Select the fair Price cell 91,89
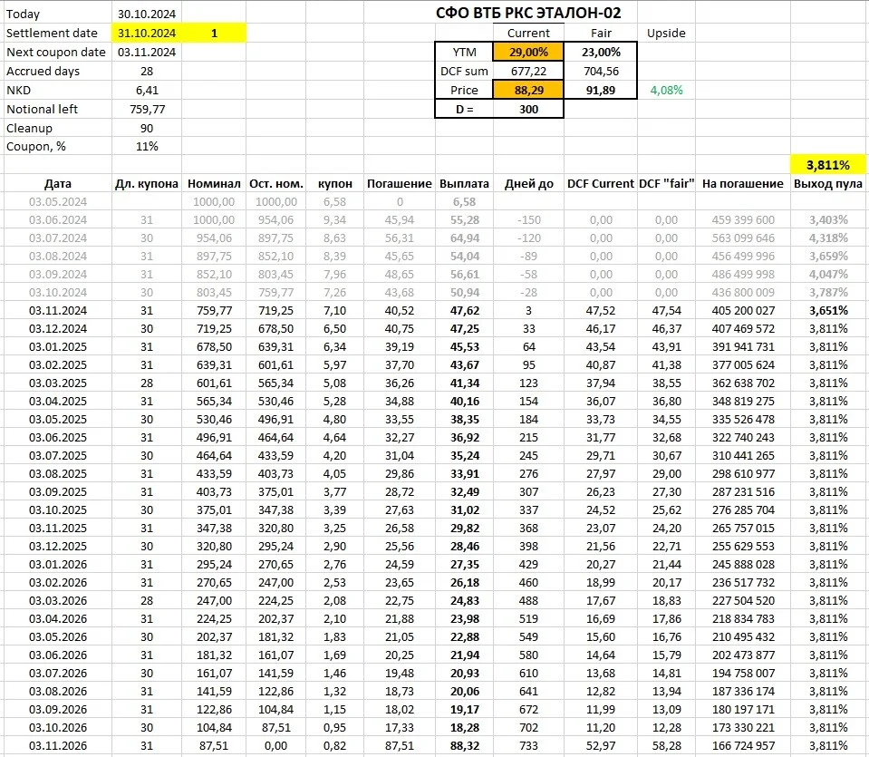This screenshot has height=757, width=869. coord(601,90)
